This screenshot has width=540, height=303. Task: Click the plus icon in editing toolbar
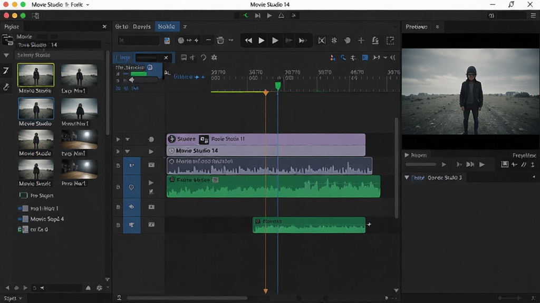coord(361,41)
